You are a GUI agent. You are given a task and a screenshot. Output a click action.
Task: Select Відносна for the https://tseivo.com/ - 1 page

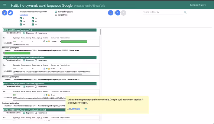pos(24,33)
